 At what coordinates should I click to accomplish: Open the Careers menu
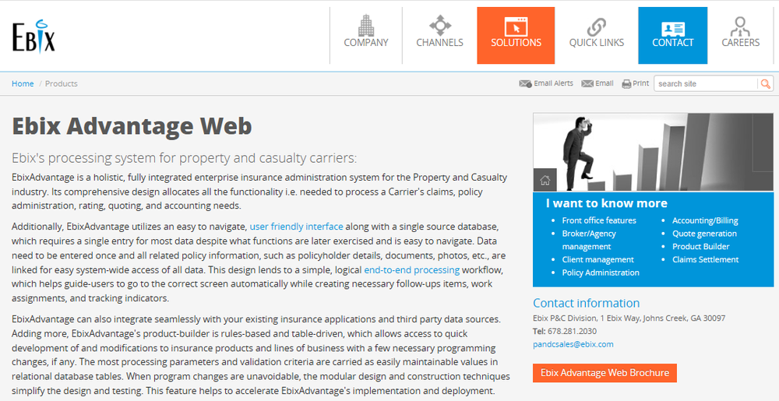pyautogui.click(x=740, y=35)
